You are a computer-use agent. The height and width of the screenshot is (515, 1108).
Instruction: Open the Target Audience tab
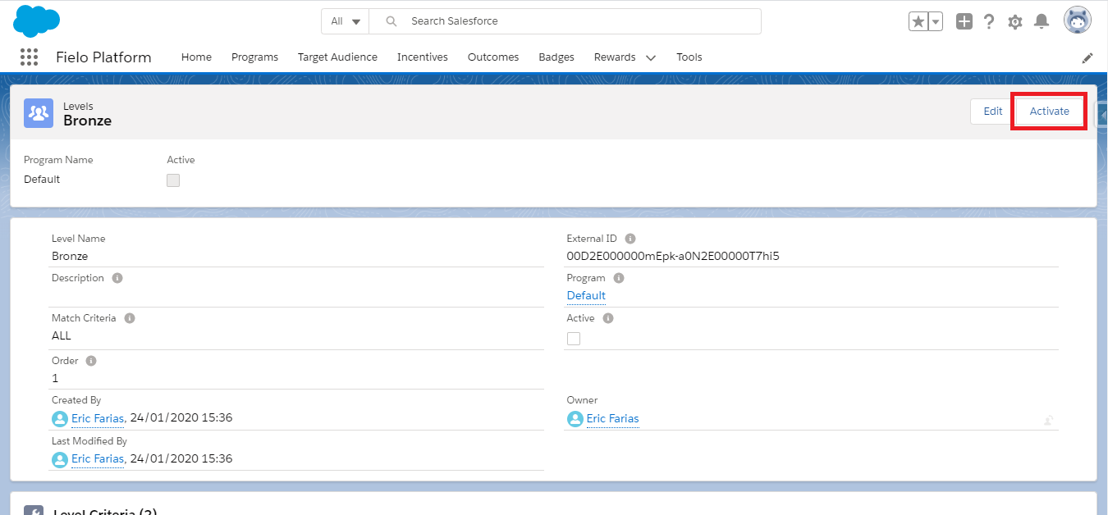337,57
